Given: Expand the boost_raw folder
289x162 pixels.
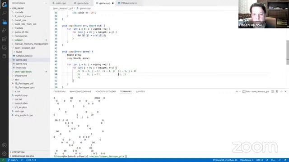Looking at the screenshot, I should [20, 20].
